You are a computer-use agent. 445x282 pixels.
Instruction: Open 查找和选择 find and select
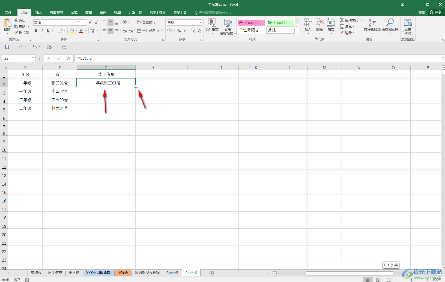[390, 26]
